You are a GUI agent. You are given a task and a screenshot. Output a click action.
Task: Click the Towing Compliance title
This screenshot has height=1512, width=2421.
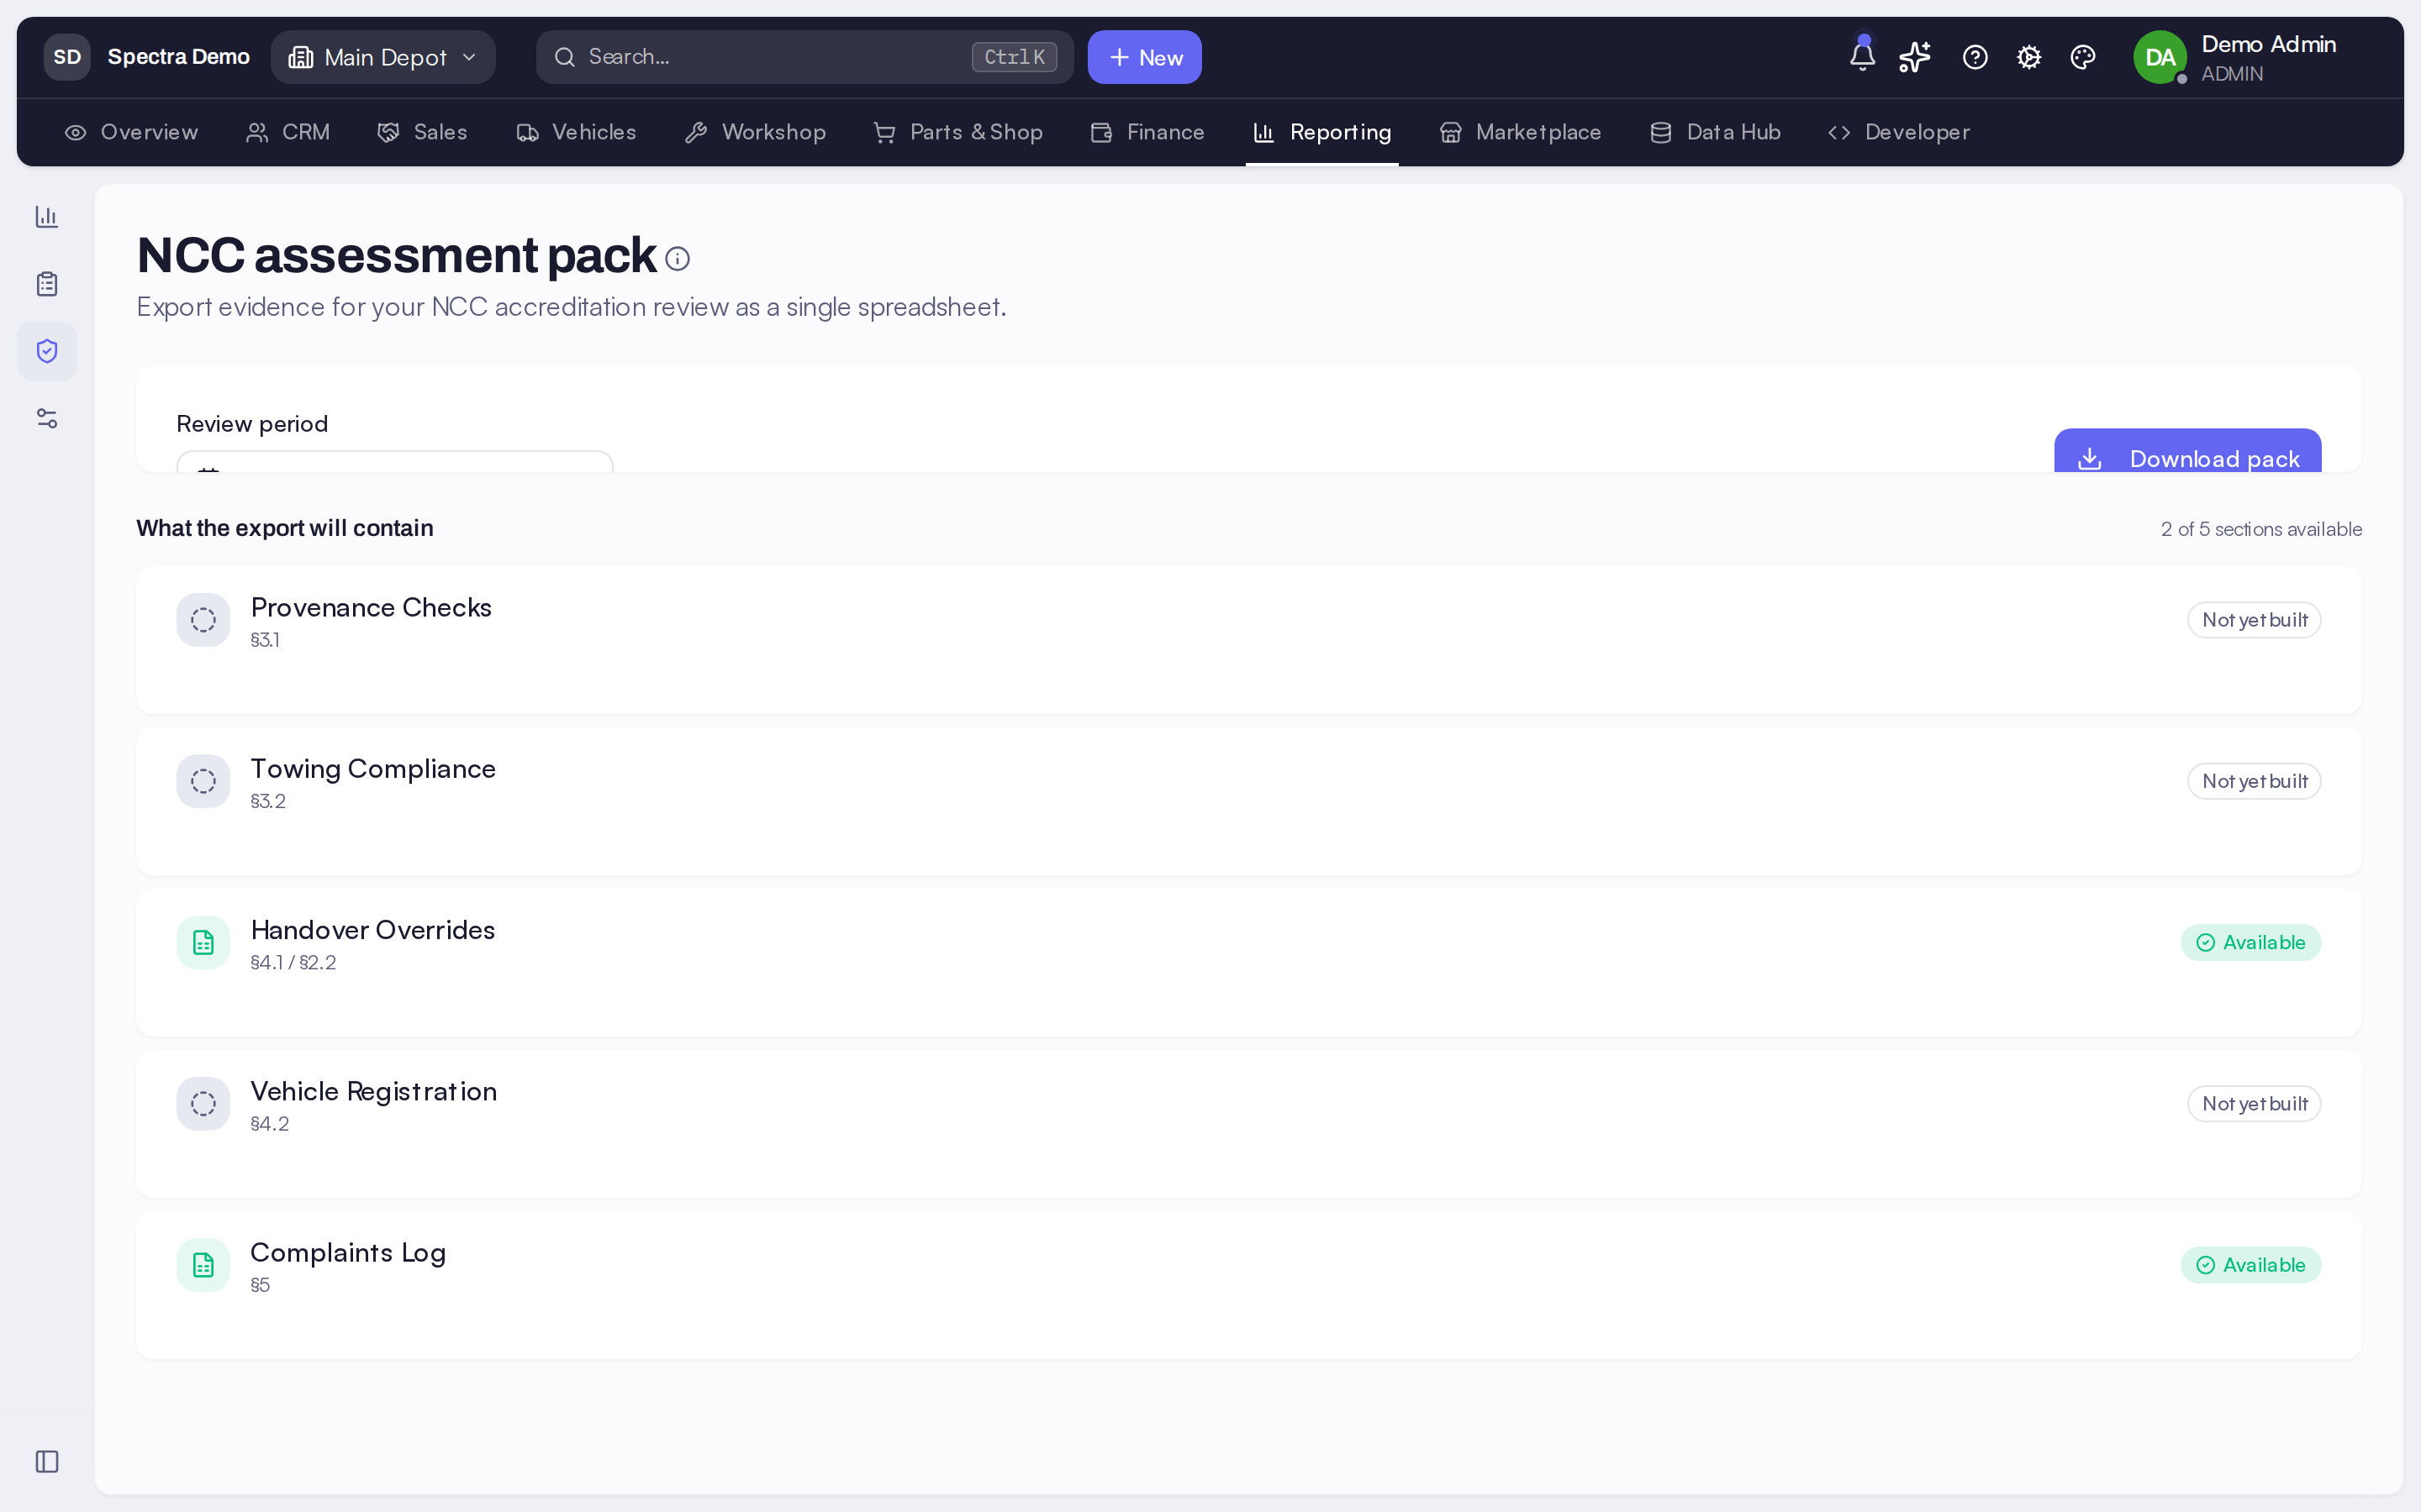click(x=373, y=769)
